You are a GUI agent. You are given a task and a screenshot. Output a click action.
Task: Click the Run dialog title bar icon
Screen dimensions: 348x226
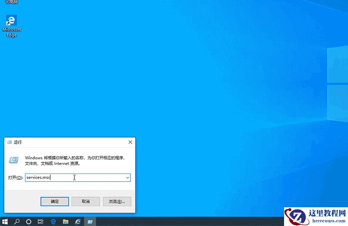(10, 142)
